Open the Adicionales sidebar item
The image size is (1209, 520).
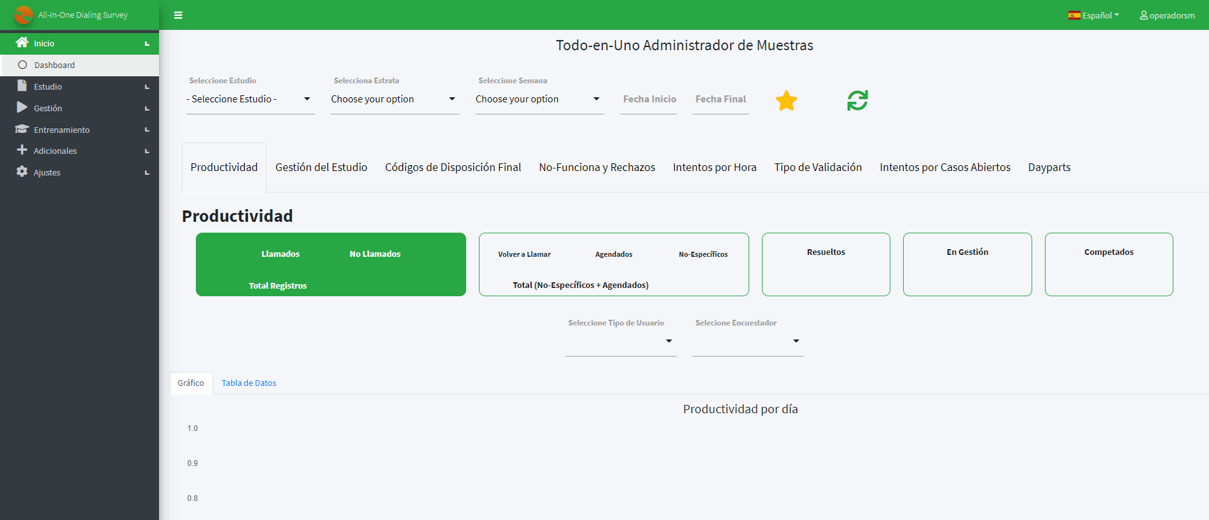click(x=79, y=151)
